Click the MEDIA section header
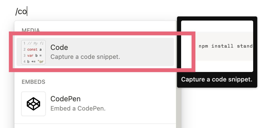Image resolution: width=265 pixels, height=128 pixels. (31, 30)
